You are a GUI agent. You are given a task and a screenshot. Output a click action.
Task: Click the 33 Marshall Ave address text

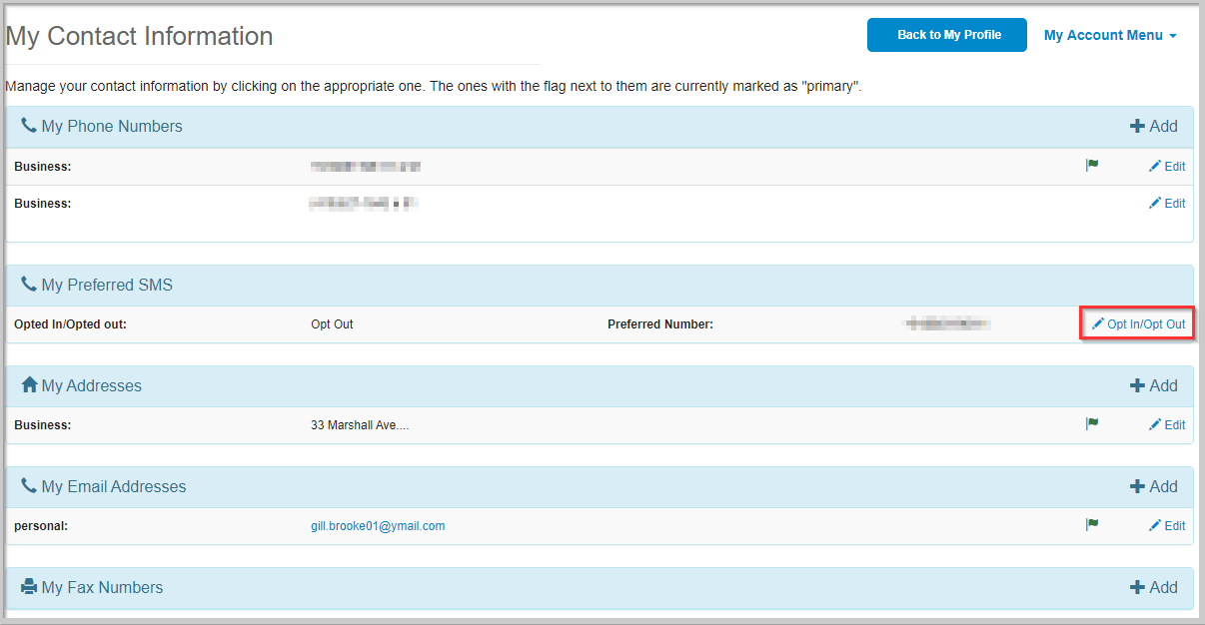point(360,425)
